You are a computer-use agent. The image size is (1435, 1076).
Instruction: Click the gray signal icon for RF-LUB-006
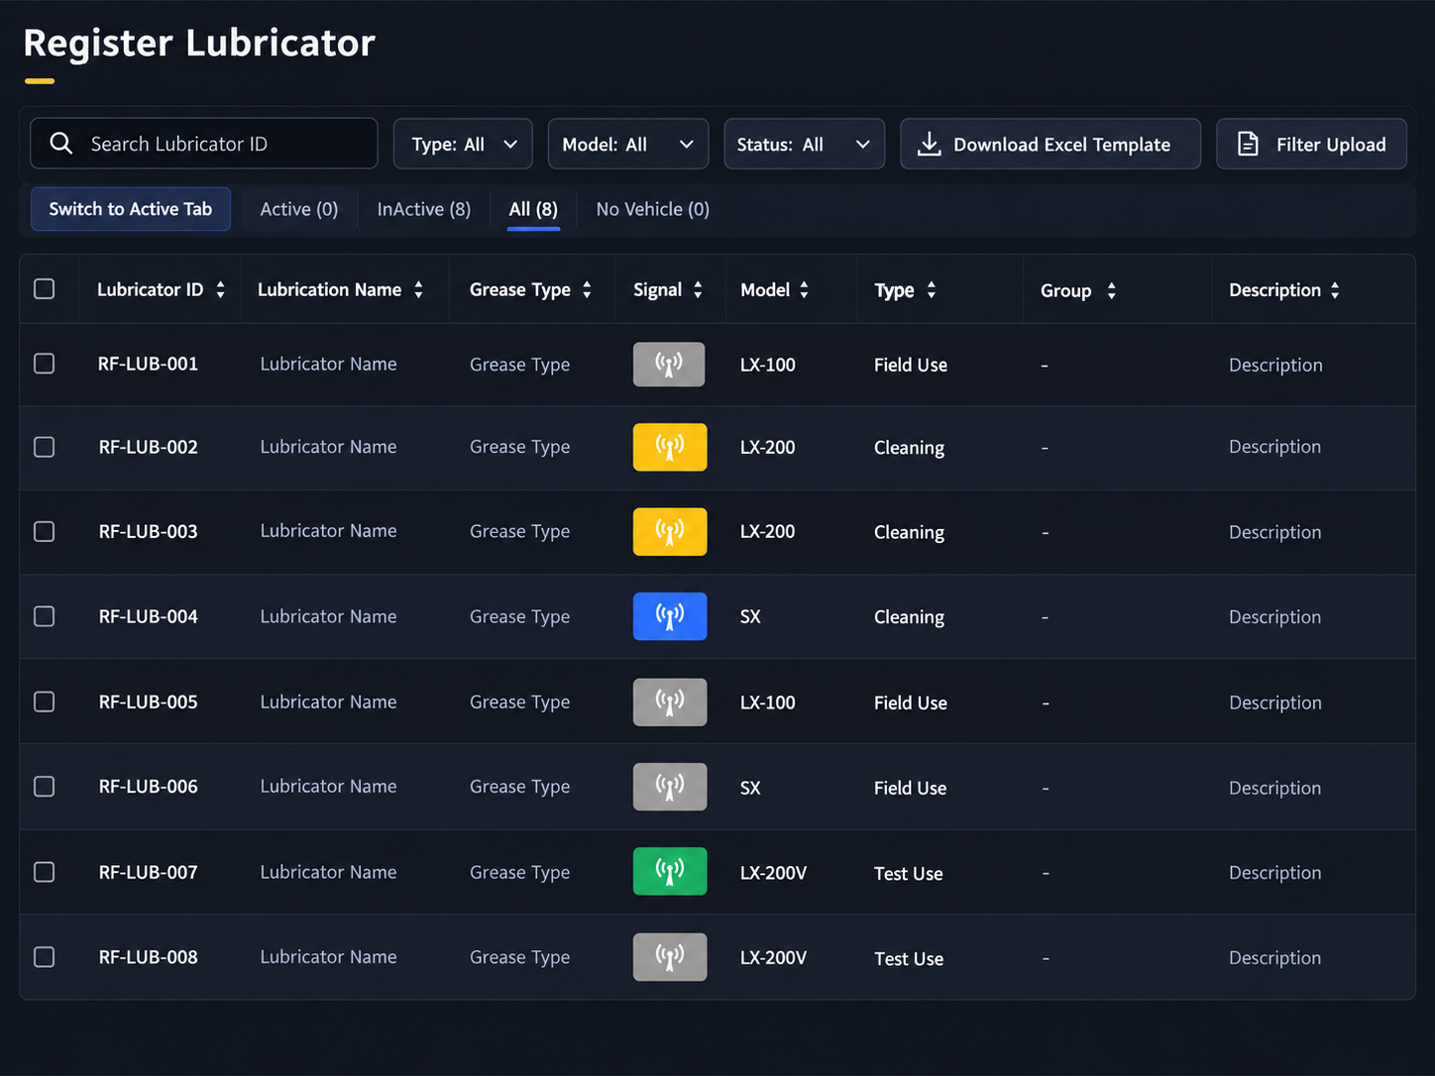[x=670, y=787]
